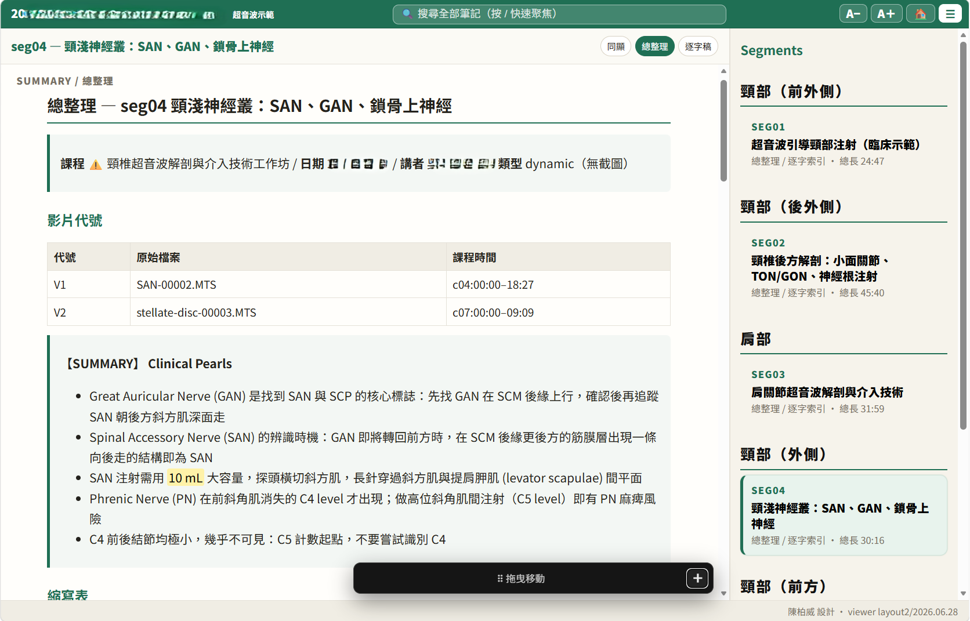Click the 頸部（外側） section heading
Viewport: 970px width, 621px height.
[x=784, y=455]
